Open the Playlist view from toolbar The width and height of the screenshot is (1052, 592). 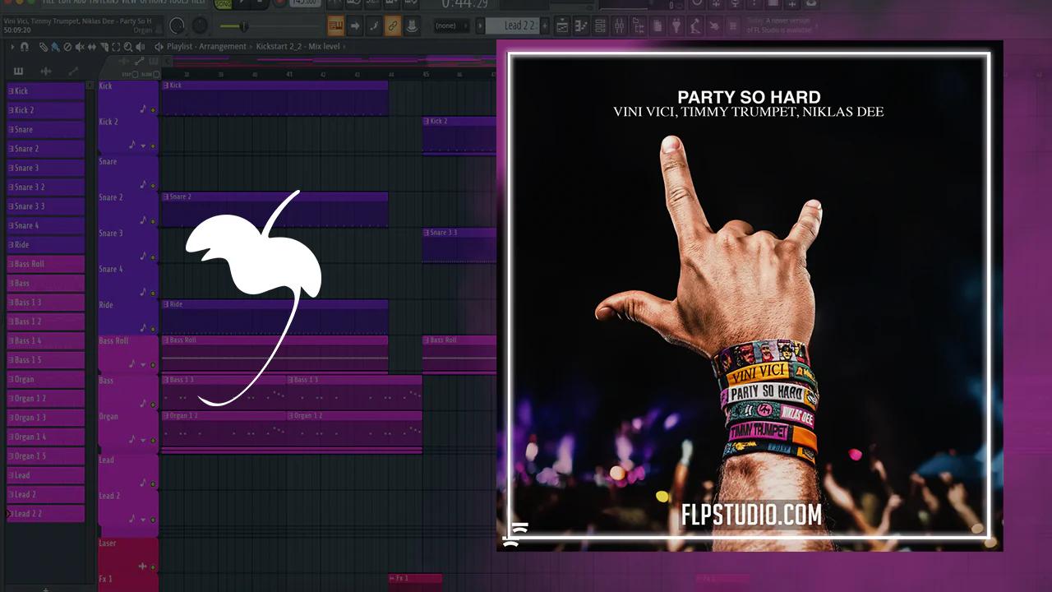562,25
